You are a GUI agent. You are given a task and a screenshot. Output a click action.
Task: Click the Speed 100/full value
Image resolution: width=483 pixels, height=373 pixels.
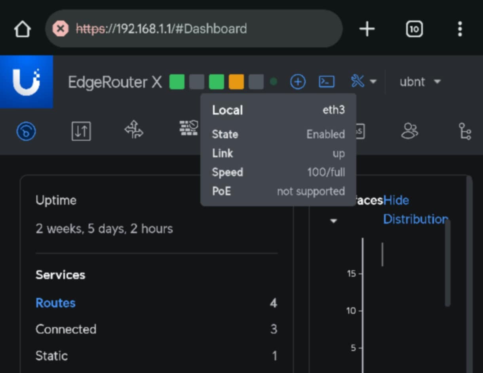[326, 172]
